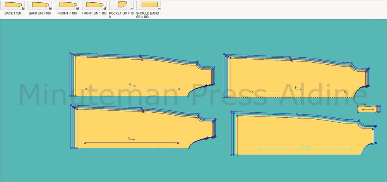Click the SHOULD BAND SE 4 100 thumbnail

(x=148, y=5)
